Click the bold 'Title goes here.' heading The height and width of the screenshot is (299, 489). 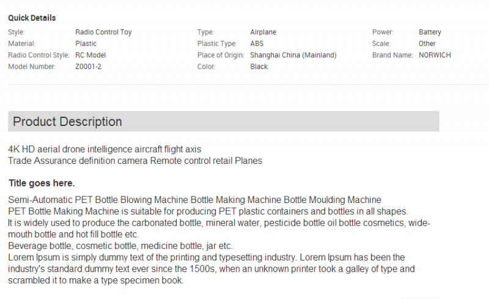42,183
